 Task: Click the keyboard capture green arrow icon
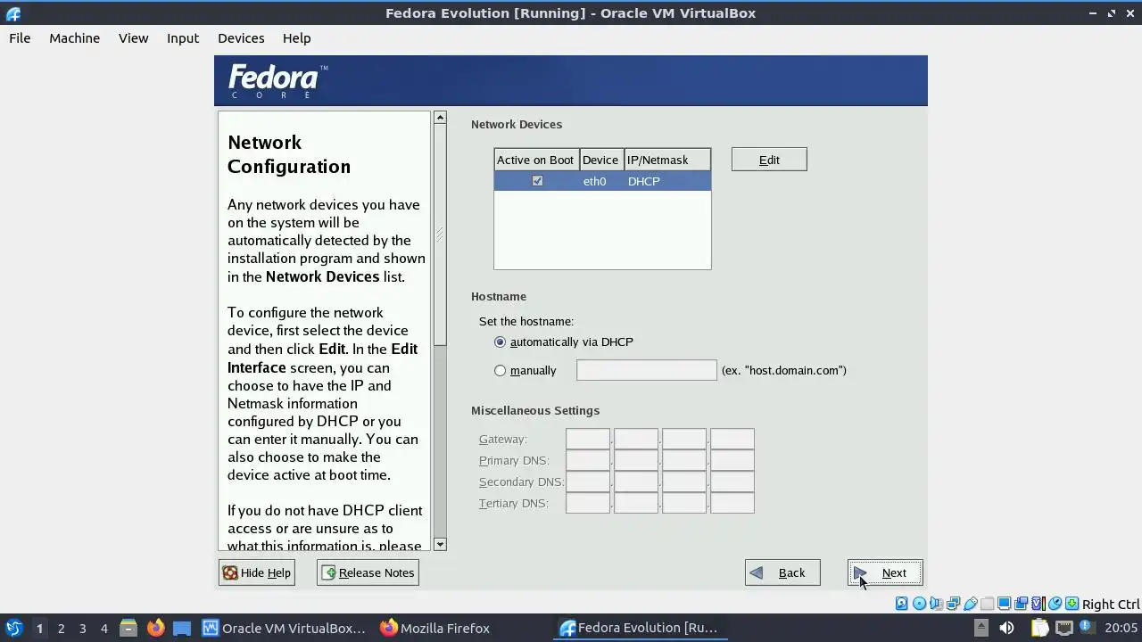click(x=1072, y=604)
